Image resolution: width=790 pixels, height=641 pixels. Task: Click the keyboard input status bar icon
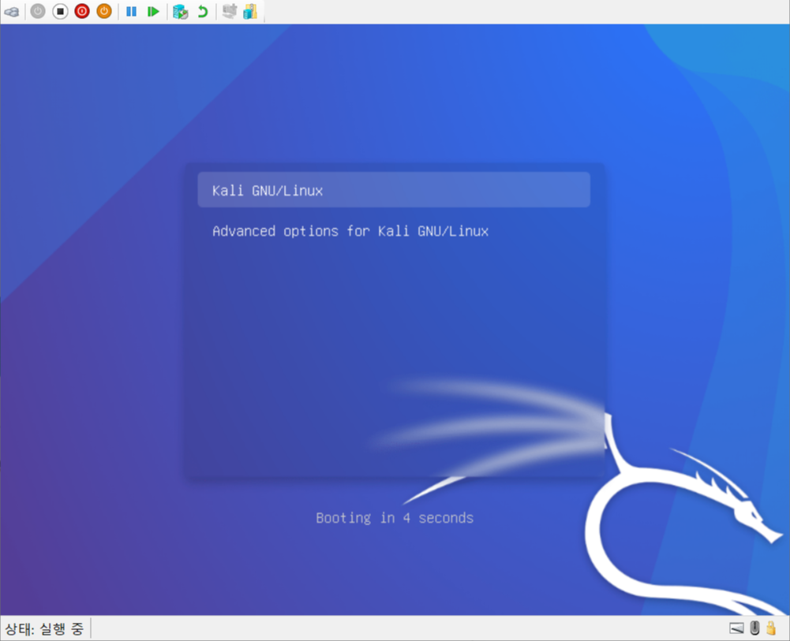[x=736, y=628]
